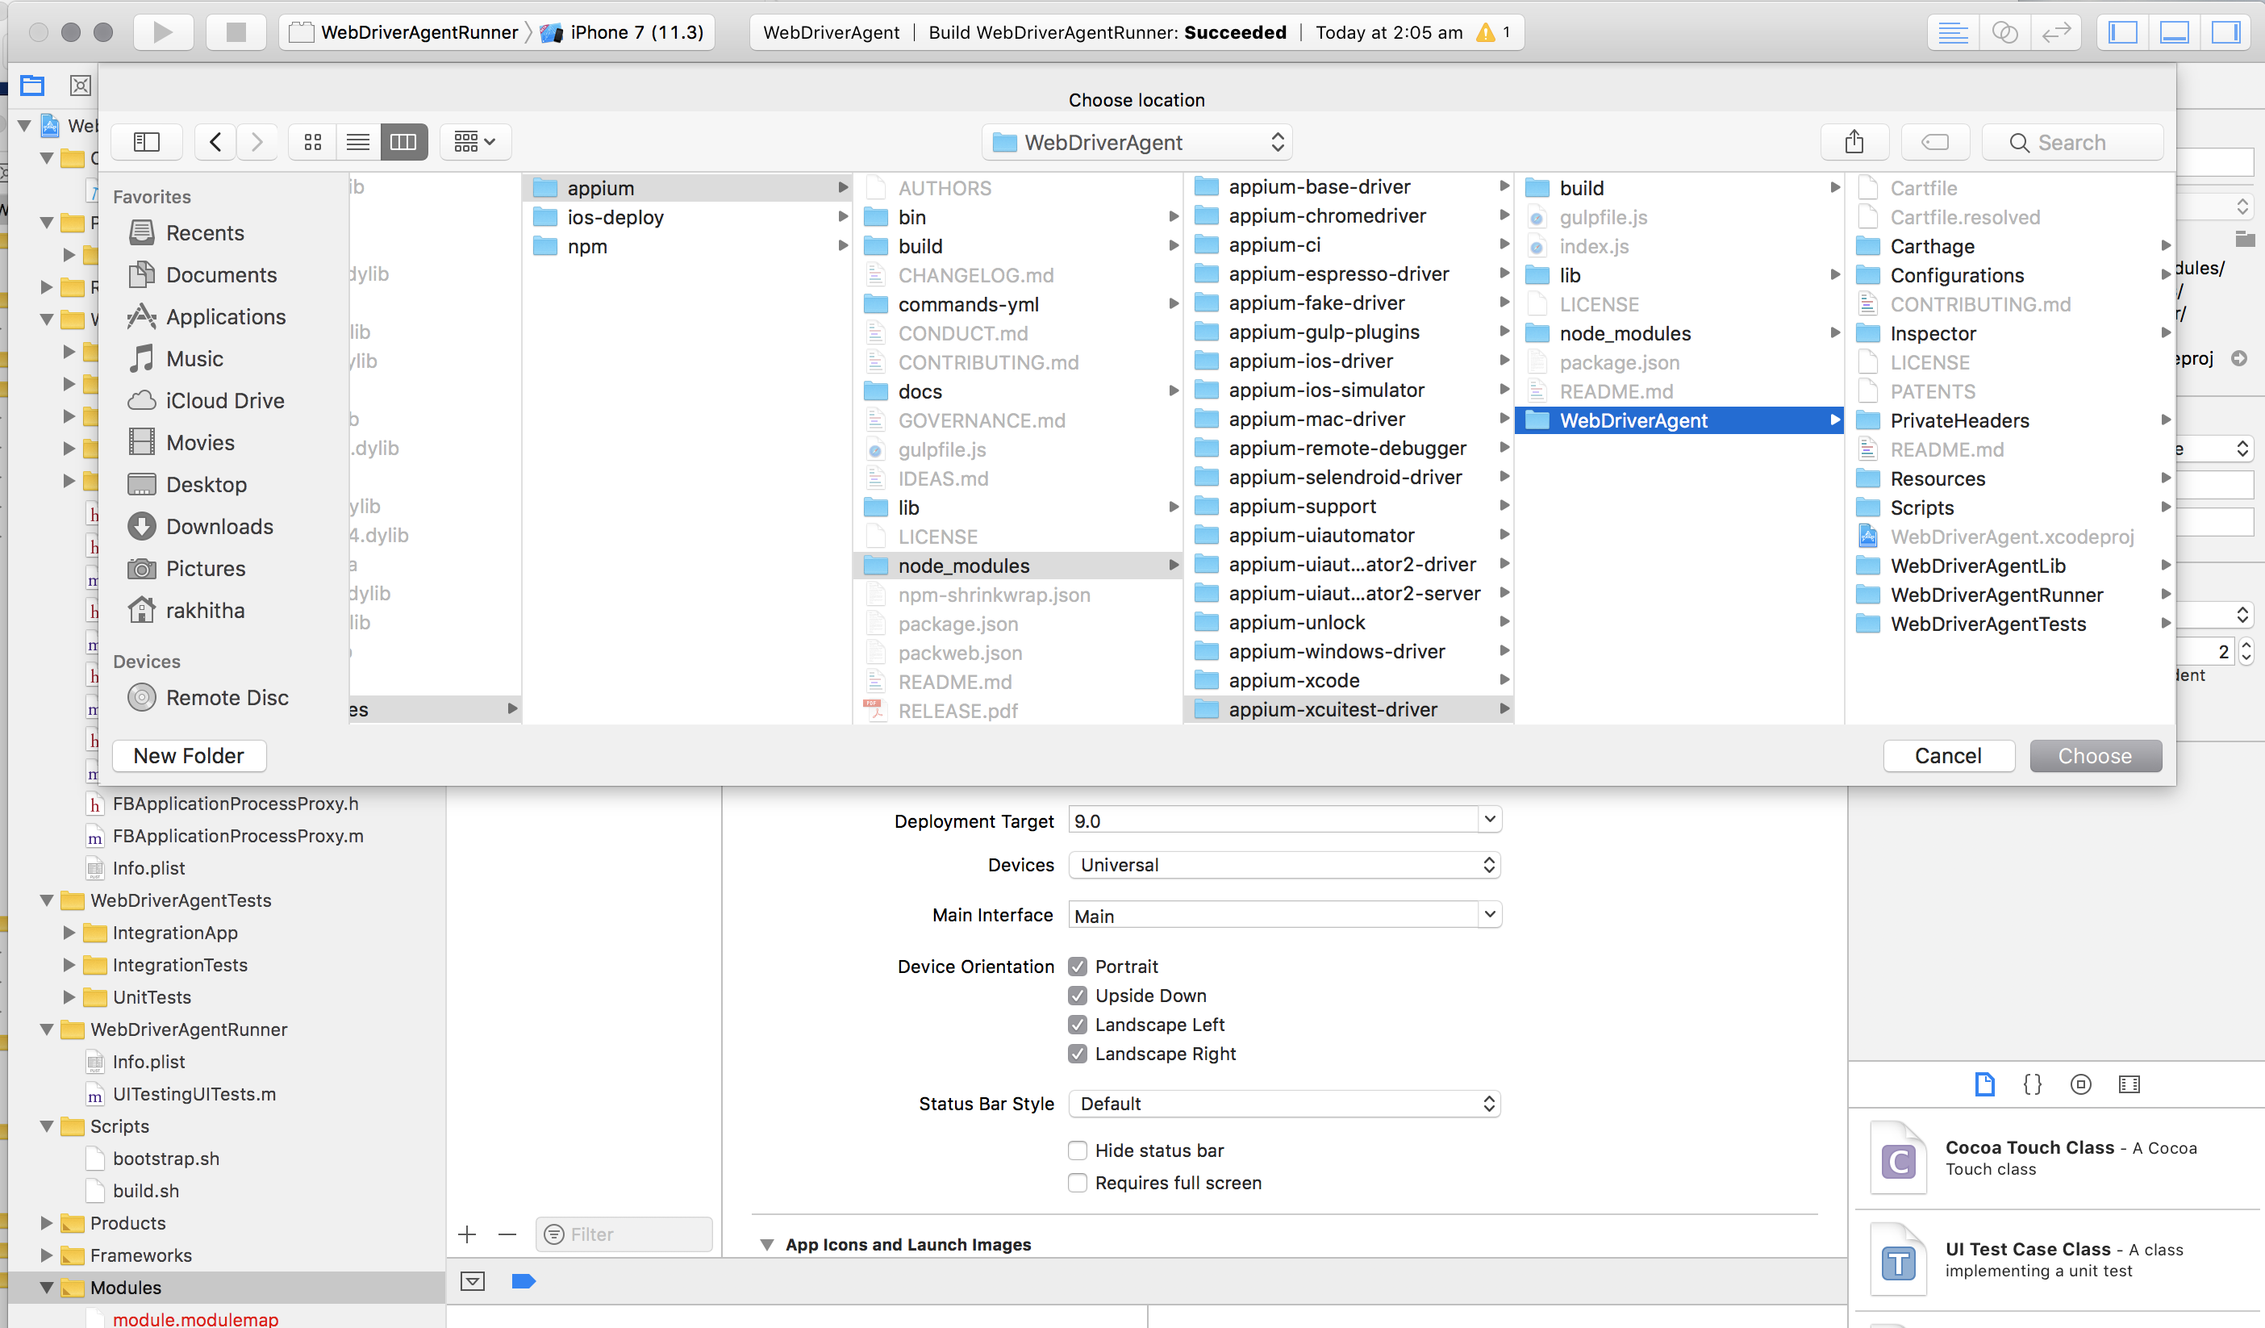Select Downloads in the Favorites sidebar

(x=219, y=527)
